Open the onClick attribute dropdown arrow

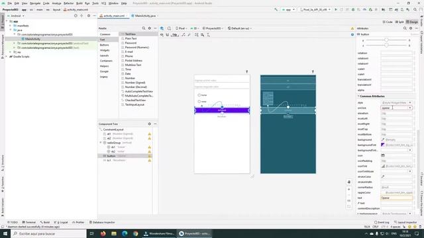410,108
